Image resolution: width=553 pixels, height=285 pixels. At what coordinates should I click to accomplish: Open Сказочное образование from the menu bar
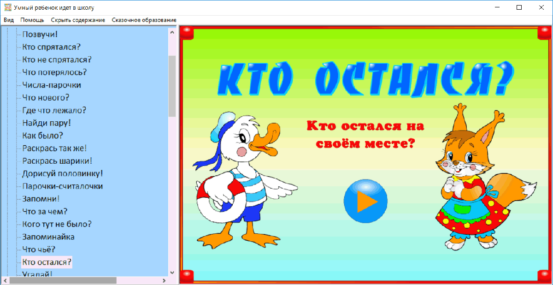click(144, 20)
